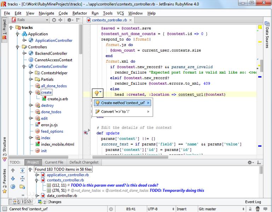Click the scroll from source target icon
This screenshot has width=272, height=212.
tap(54, 20)
